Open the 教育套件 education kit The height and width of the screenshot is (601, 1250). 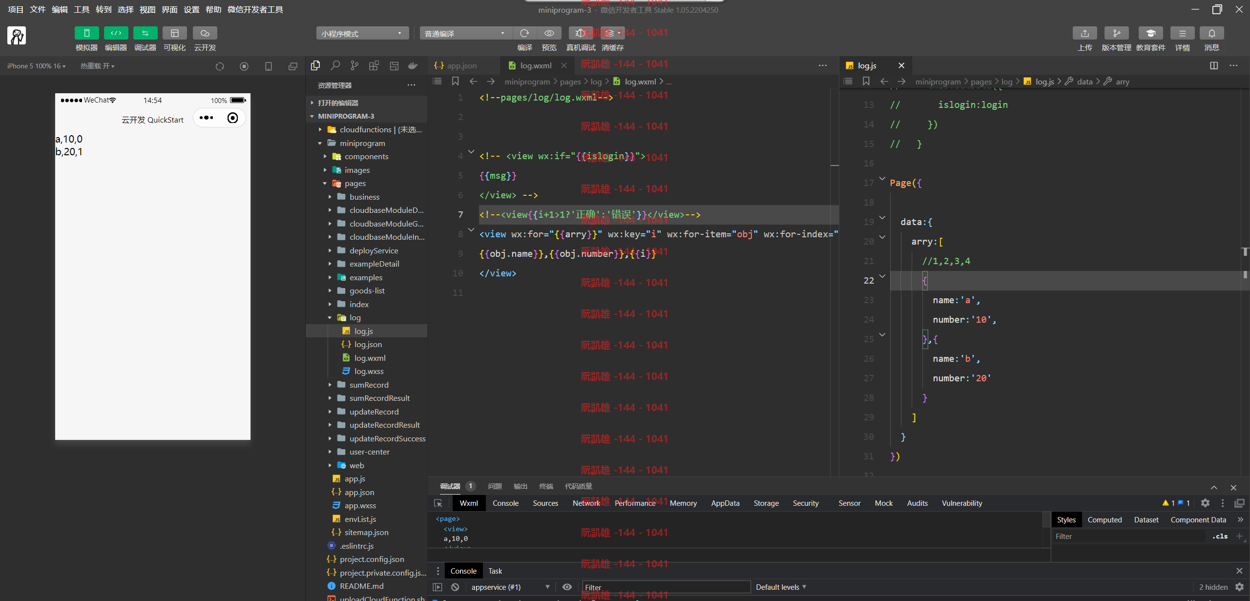coord(1150,33)
